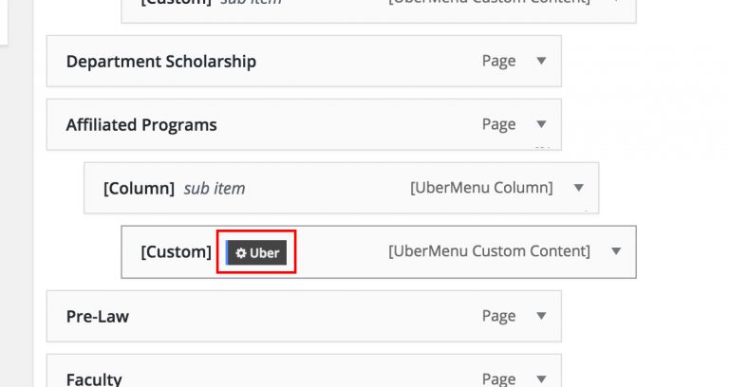Click the Page type label on Department Scholarship
Screen dimensions: 729x387
pos(498,62)
